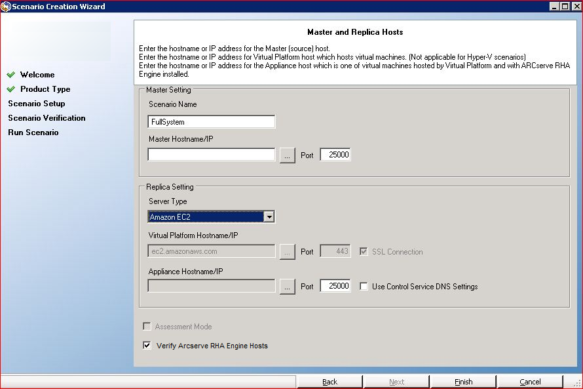Click the Back button
Screen dimensions: 583x389
(329, 382)
